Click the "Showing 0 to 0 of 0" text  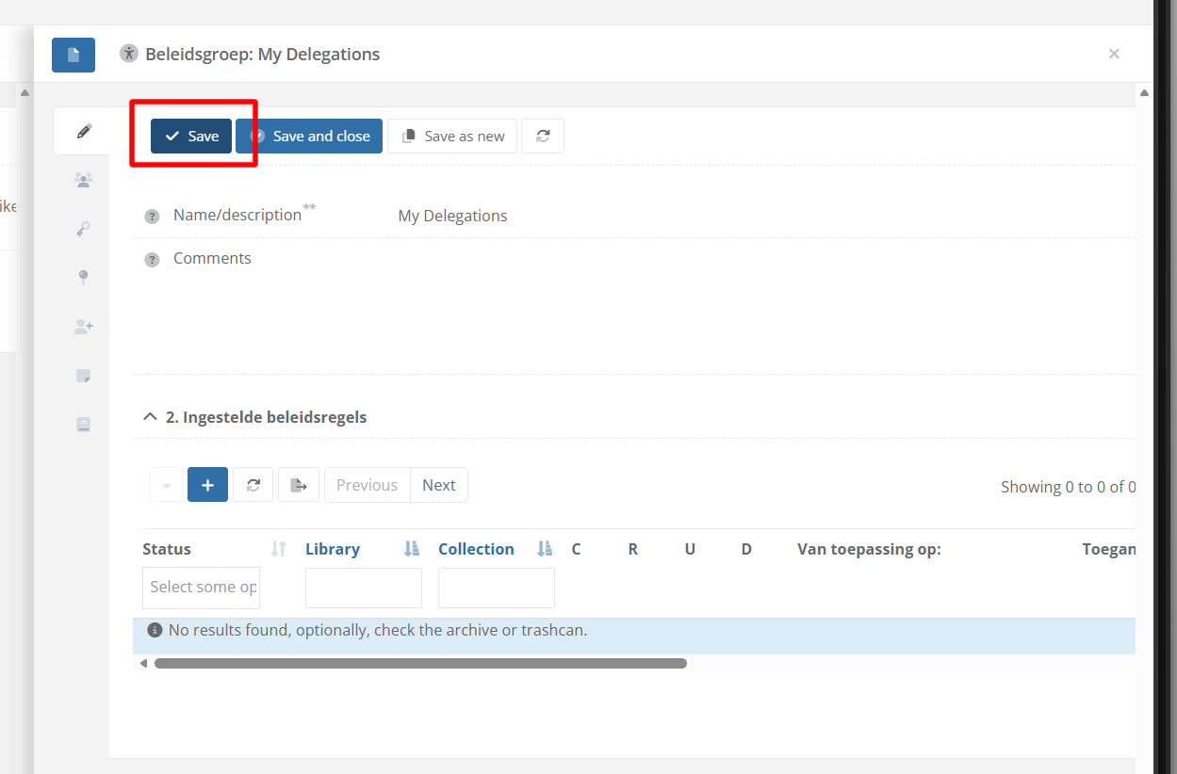point(1068,487)
